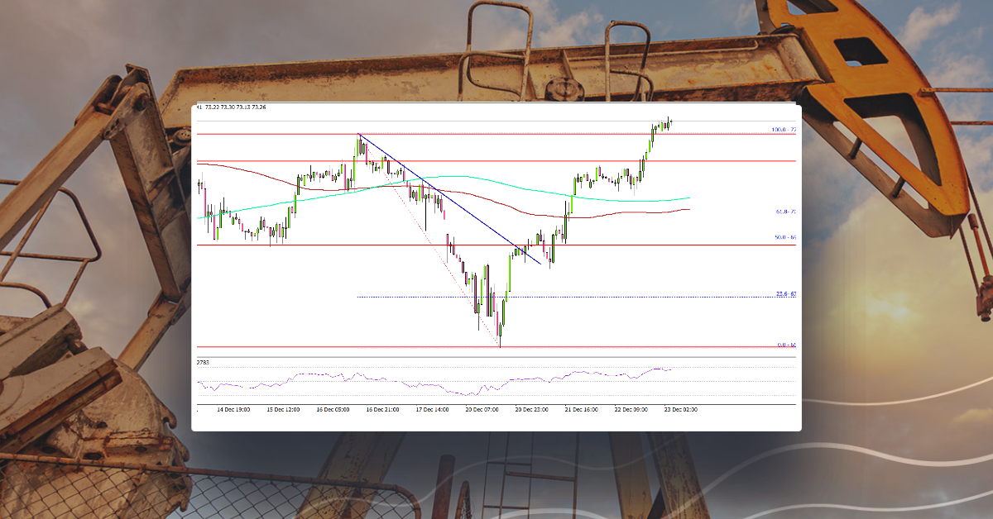This screenshot has width=993, height=519.
Task: Select the highest candle at the chart top
Action: click(x=669, y=124)
